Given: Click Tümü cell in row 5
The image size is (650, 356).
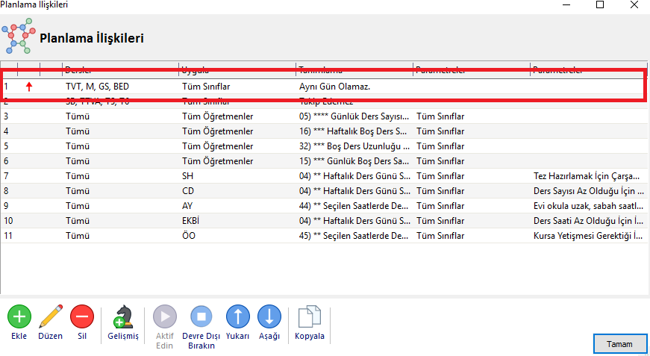Looking at the screenshot, I should pyautogui.click(x=78, y=146).
